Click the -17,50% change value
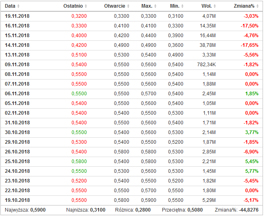The image size is (265, 216). click(x=250, y=26)
